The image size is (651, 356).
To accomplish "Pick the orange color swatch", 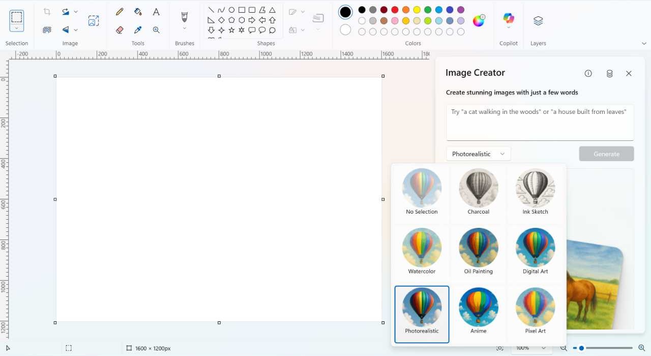I will coord(406,10).
